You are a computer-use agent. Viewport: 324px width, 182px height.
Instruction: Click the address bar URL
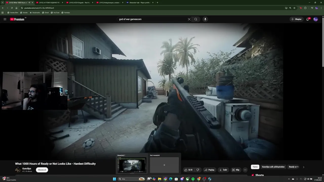(39, 8)
